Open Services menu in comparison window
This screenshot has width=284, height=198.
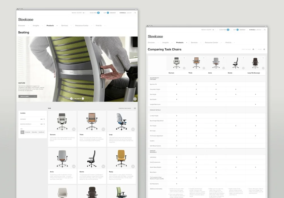[x=194, y=43]
